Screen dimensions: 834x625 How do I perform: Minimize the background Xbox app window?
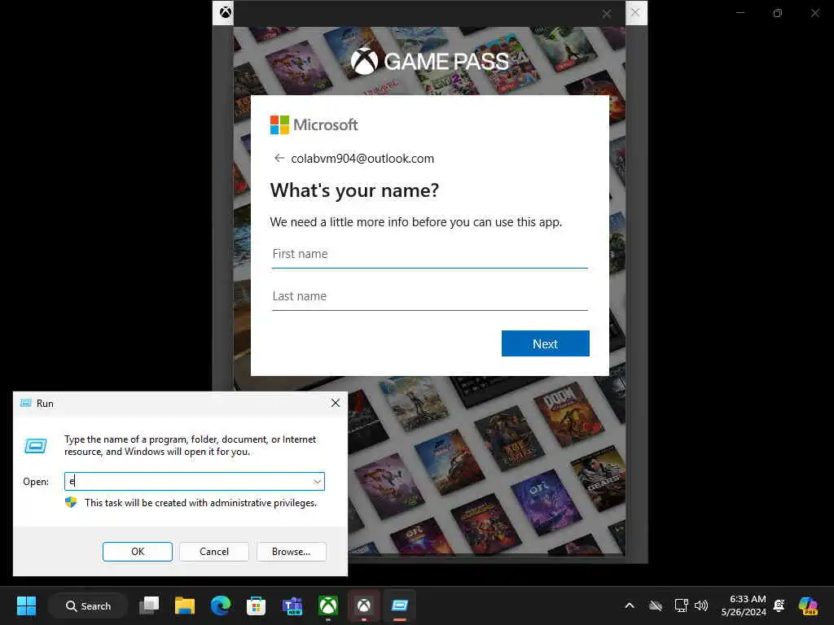click(740, 13)
